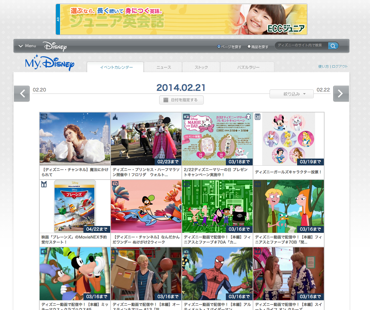Click the 2014.02.21 date heading
Viewport: 370px width, 310px height.
coord(181,88)
